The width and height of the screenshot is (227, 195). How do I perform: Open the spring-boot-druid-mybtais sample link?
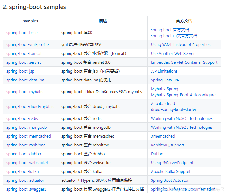(30, 107)
